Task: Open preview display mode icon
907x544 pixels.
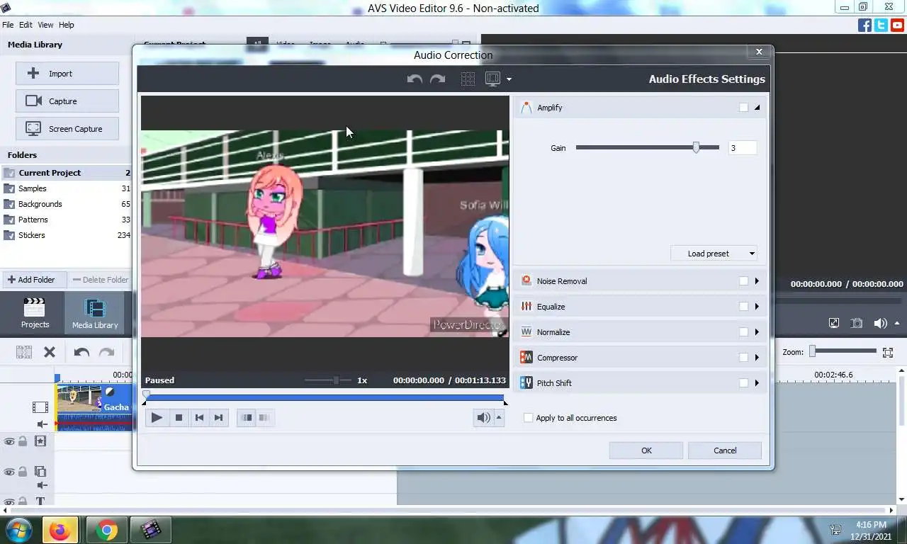Action: click(492, 79)
